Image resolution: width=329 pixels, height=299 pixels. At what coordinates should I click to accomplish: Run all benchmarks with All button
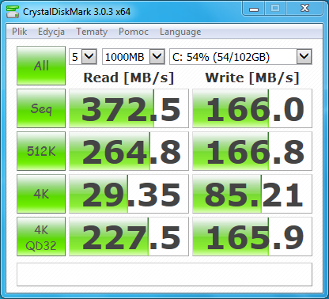tap(41, 66)
